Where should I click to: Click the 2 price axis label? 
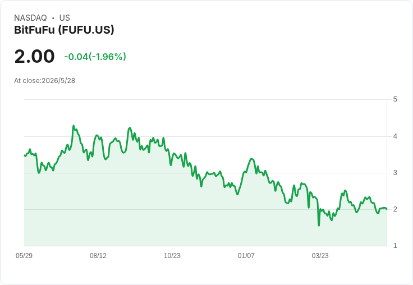click(395, 209)
